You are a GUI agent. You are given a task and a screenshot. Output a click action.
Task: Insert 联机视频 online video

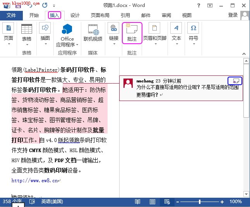click(93, 33)
